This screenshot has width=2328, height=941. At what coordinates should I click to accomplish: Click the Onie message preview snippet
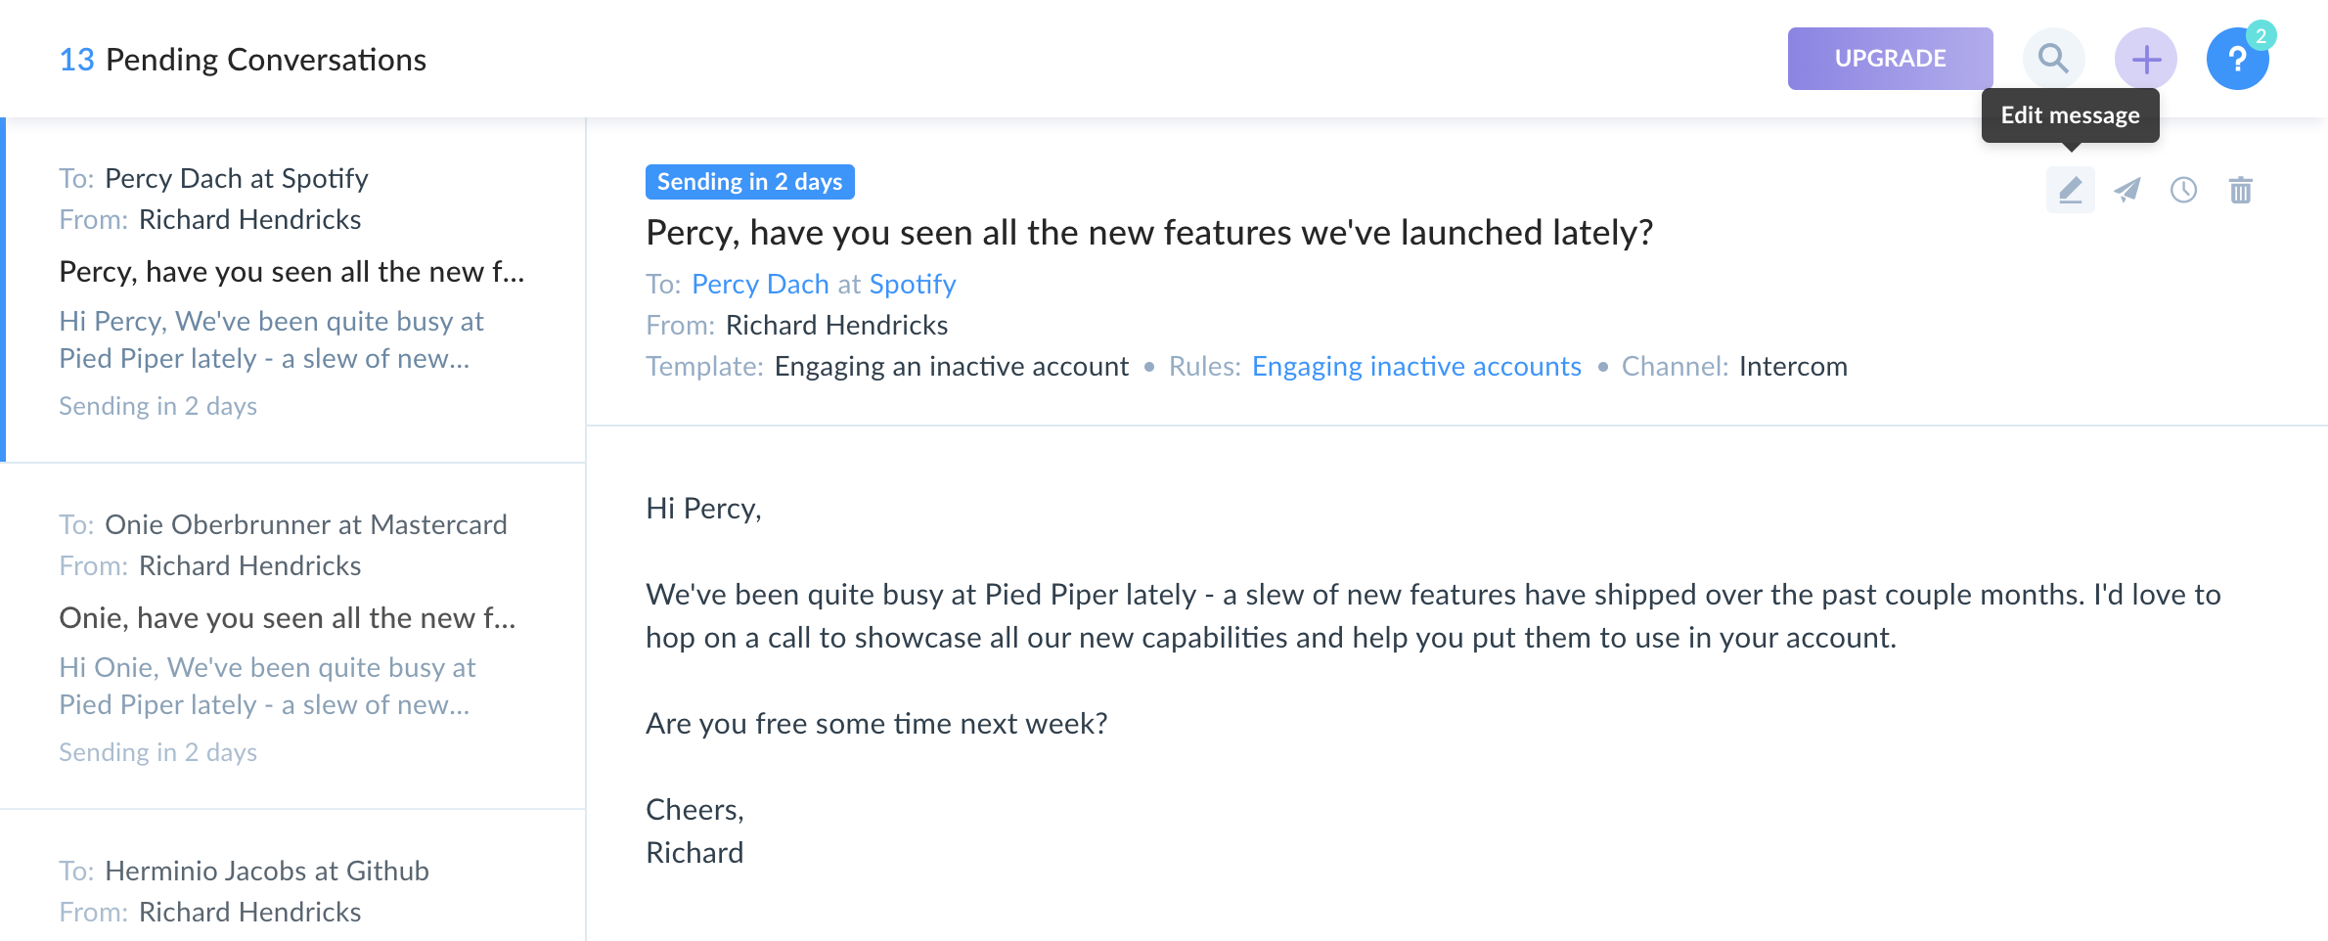(x=266, y=686)
